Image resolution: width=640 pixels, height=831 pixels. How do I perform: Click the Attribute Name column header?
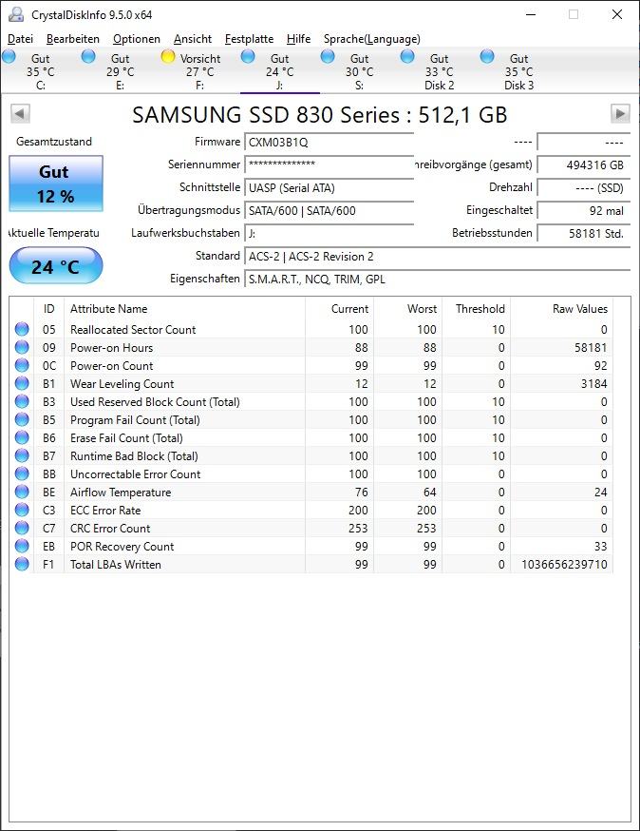pyautogui.click(x=184, y=308)
